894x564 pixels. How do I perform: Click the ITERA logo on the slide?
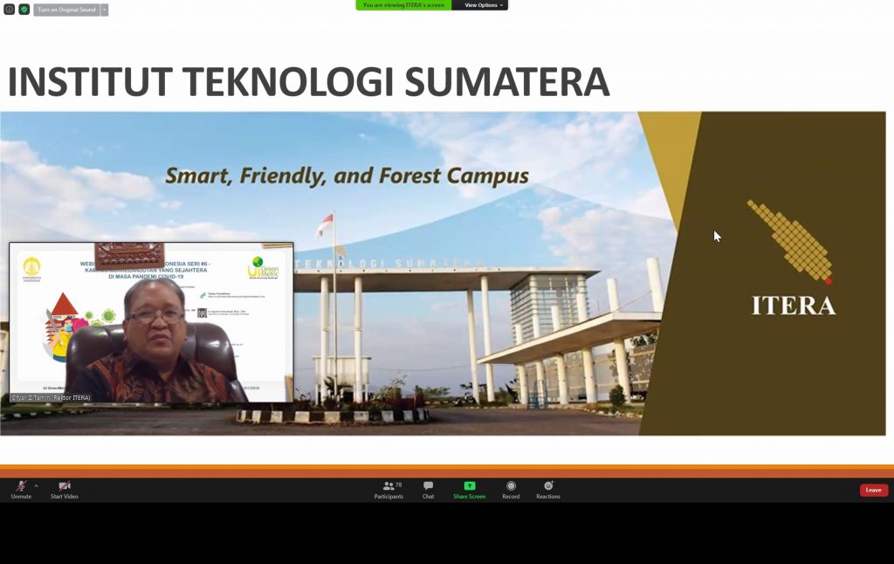click(x=793, y=258)
